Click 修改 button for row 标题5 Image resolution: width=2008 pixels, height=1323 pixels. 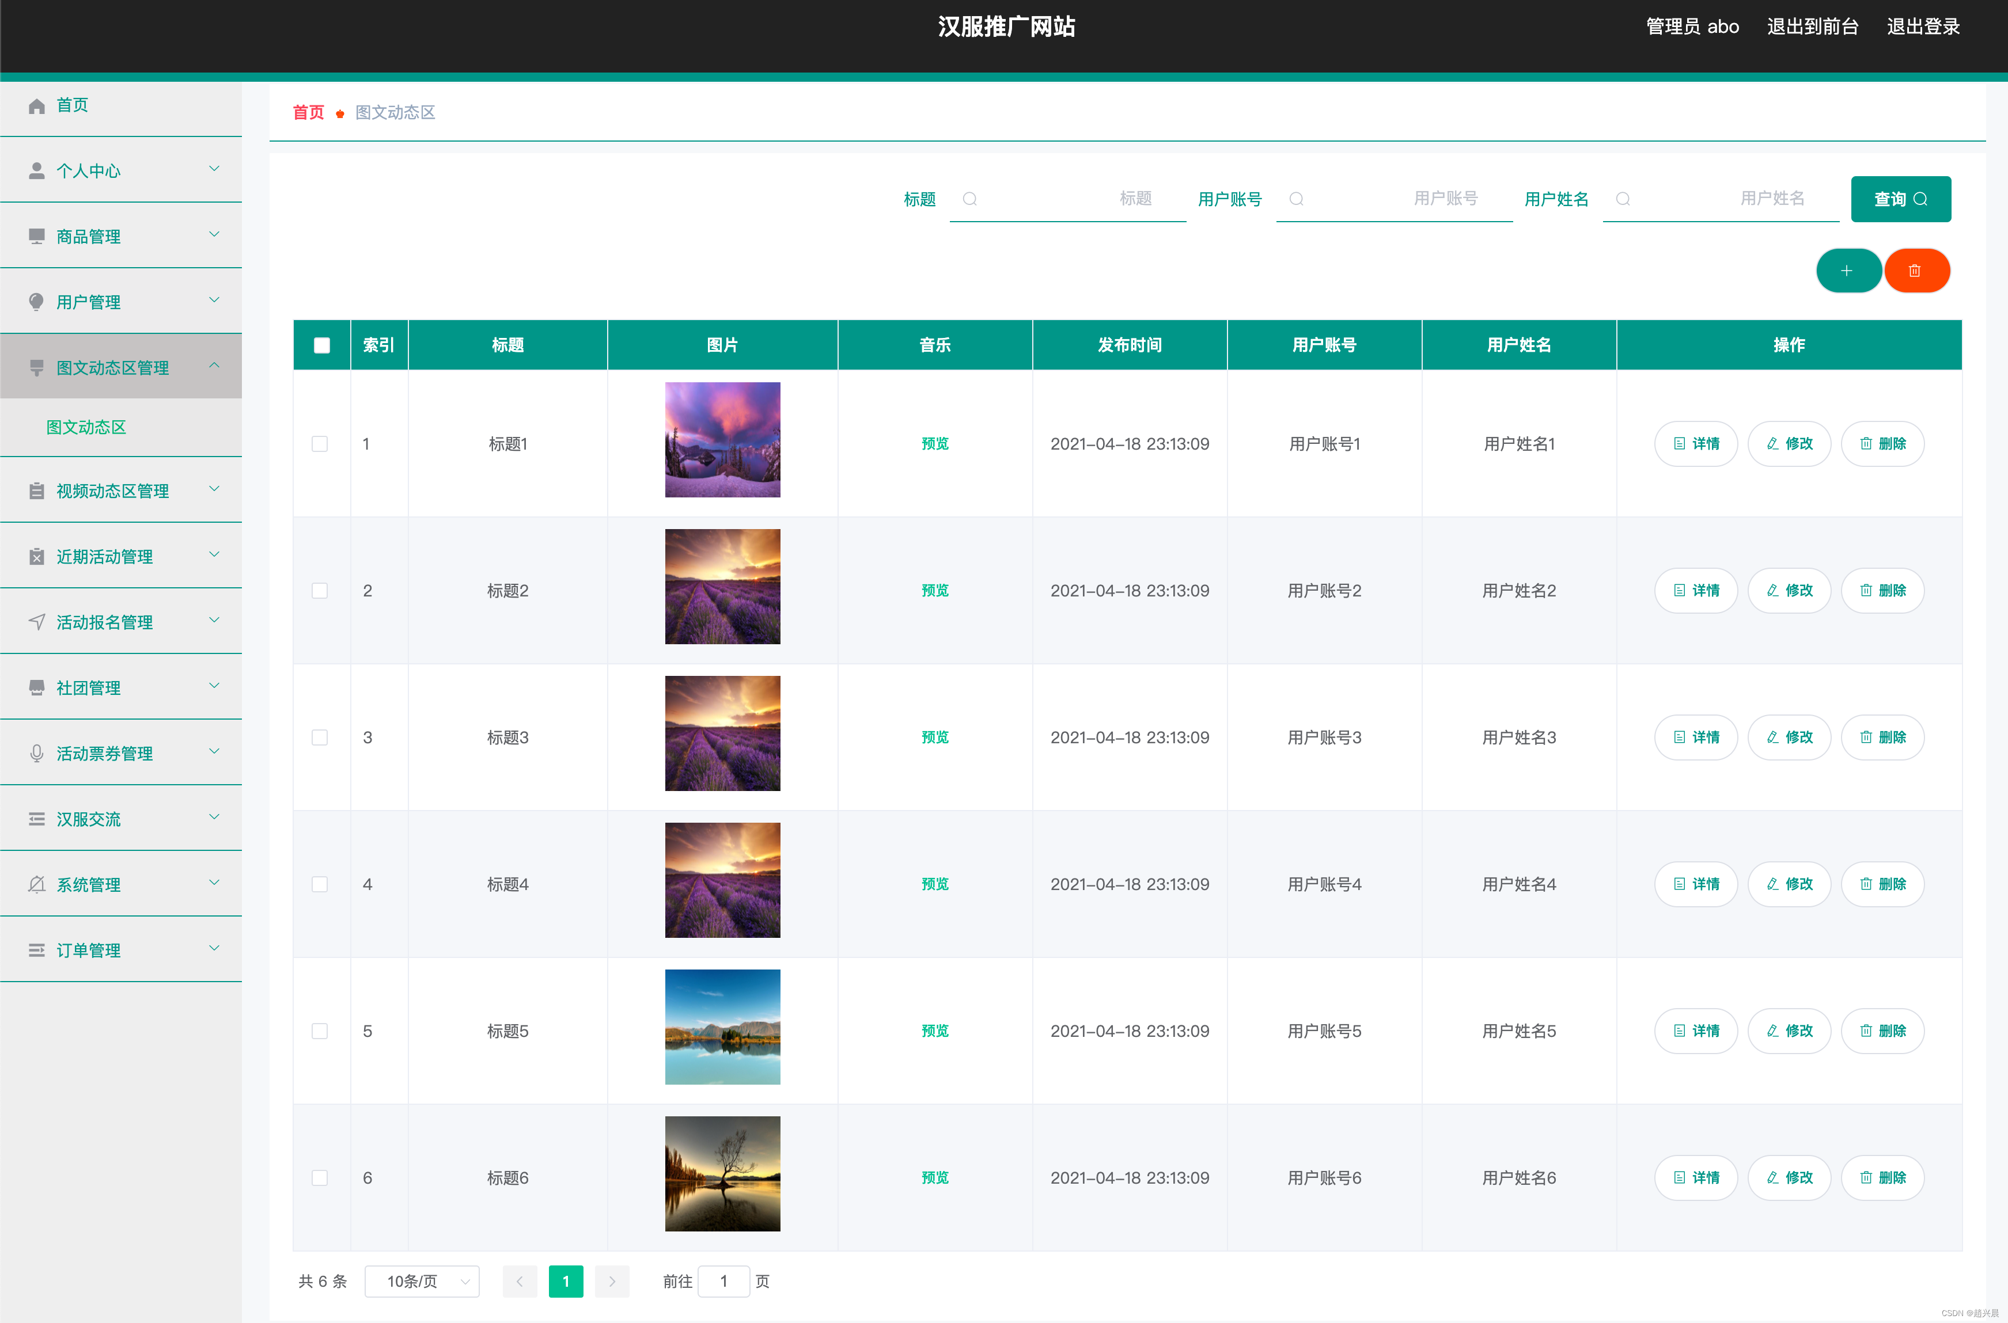(x=1789, y=1031)
